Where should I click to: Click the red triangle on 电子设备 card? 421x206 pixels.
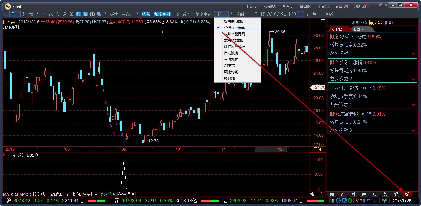tap(413, 105)
